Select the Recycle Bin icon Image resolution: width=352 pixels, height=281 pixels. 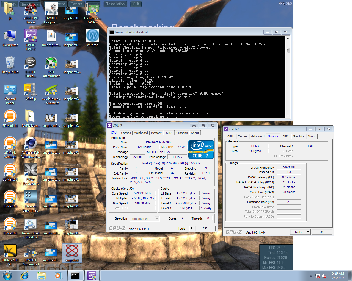10,65
